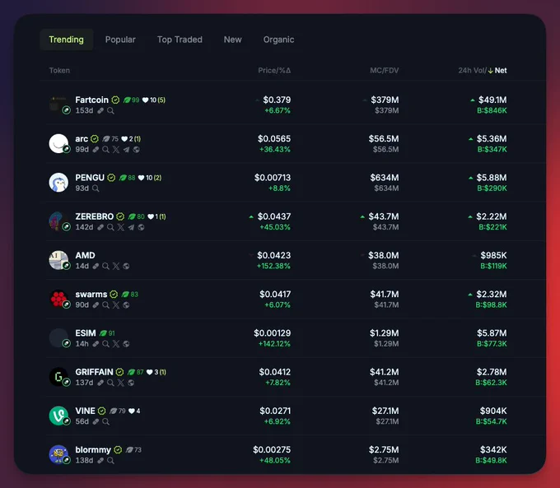Open swarms' X (Twitter) icon
Image resolution: width=560 pixels, height=488 pixels.
pyautogui.click(x=116, y=305)
